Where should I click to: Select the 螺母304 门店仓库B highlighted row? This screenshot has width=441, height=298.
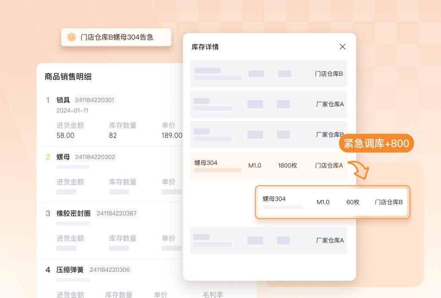coord(332,202)
